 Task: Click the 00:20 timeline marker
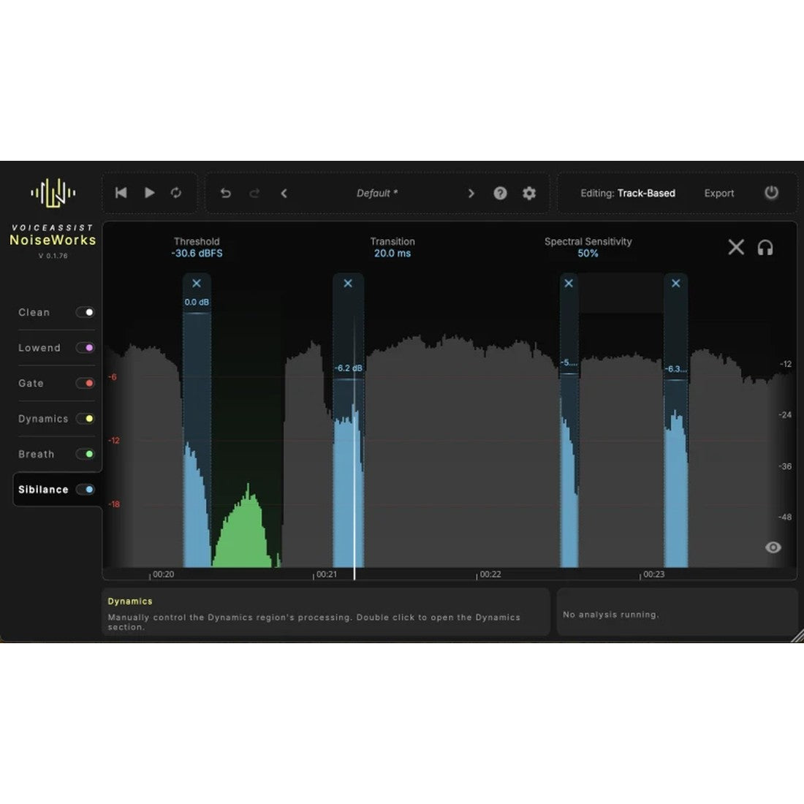point(162,574)
